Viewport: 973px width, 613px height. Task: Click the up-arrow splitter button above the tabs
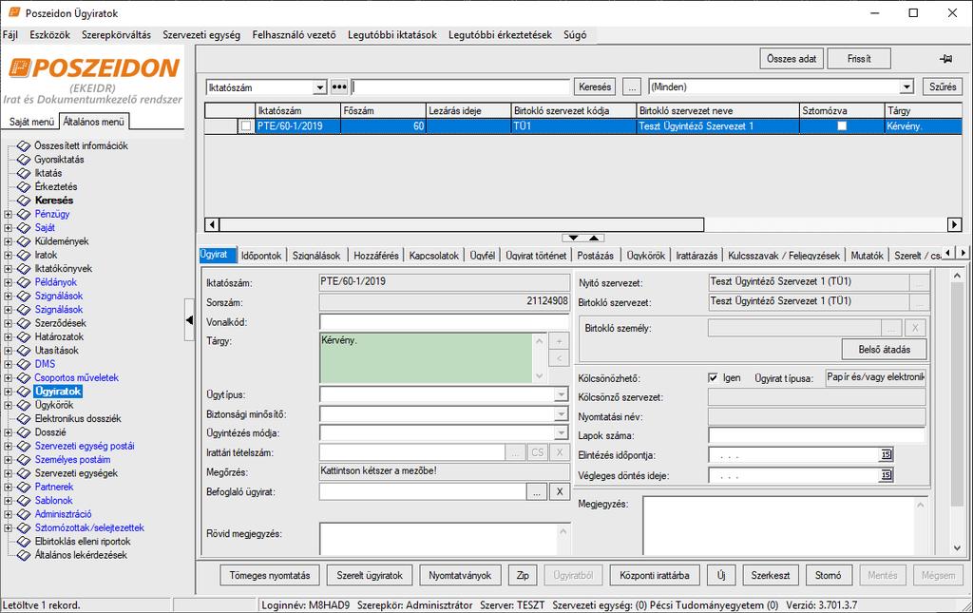(594, 238)
